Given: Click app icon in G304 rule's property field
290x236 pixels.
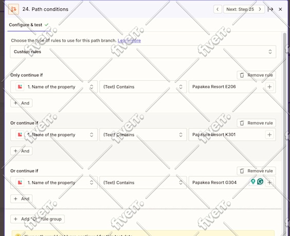Looking at the screenshot, I should click(x=20, y=183).
